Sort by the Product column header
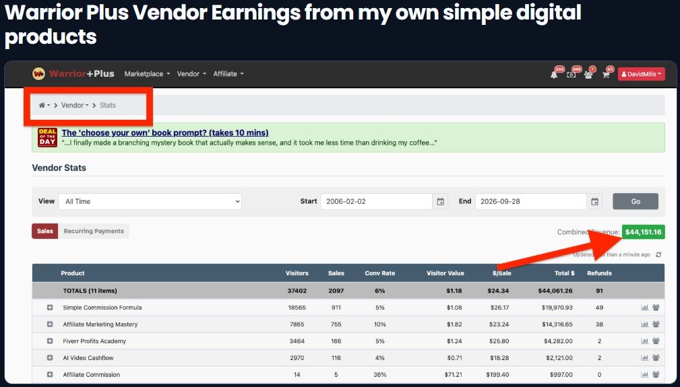 (72, 273)
